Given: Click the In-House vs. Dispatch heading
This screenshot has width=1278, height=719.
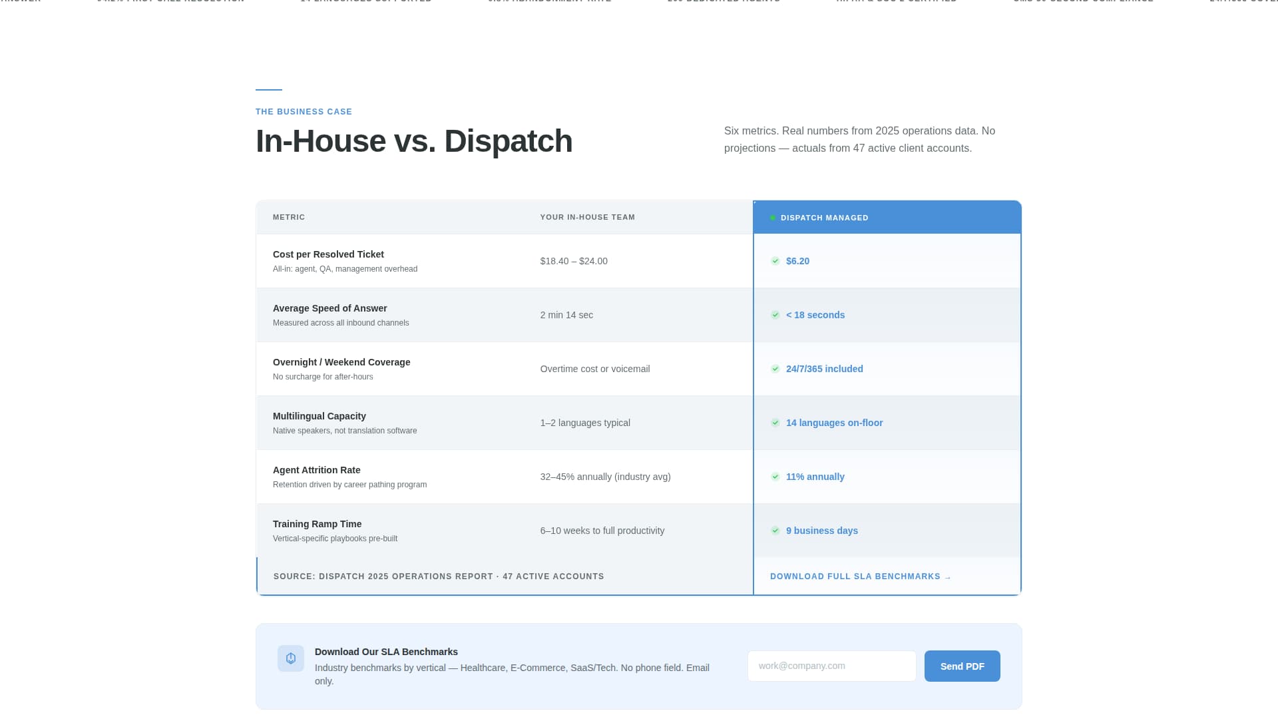Looking at the screenshot, I should click(x=414, y=141).
